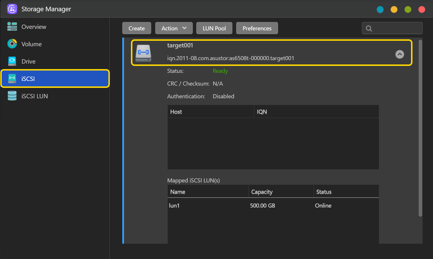Click the IQN column header

point(317,112)
